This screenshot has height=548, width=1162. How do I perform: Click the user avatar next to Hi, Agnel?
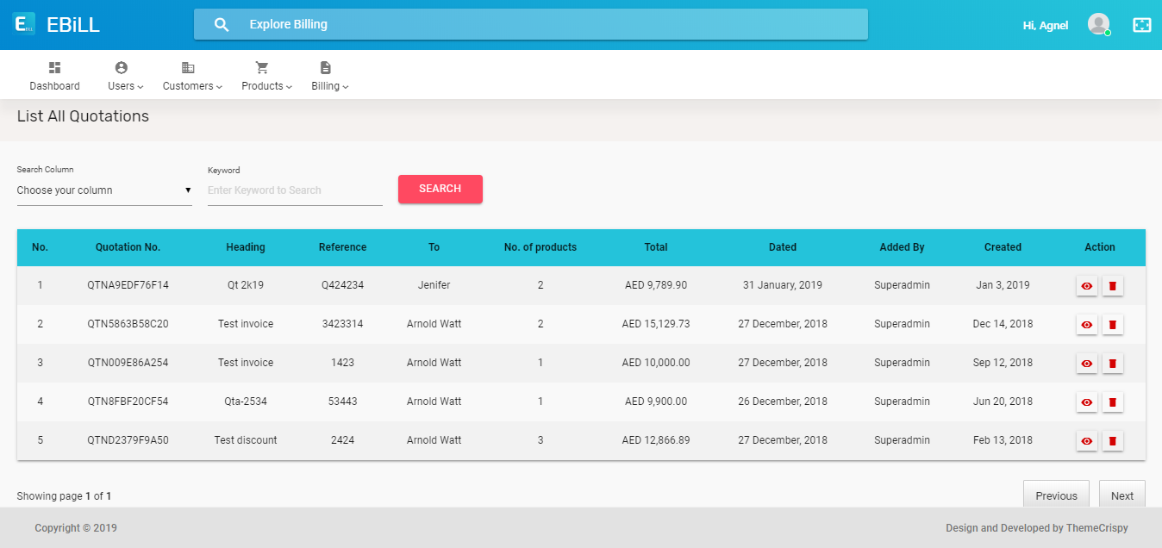[1098, 24]
